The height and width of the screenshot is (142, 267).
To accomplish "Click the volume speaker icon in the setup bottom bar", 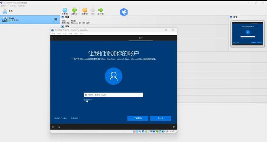I will tap(173, 127).
